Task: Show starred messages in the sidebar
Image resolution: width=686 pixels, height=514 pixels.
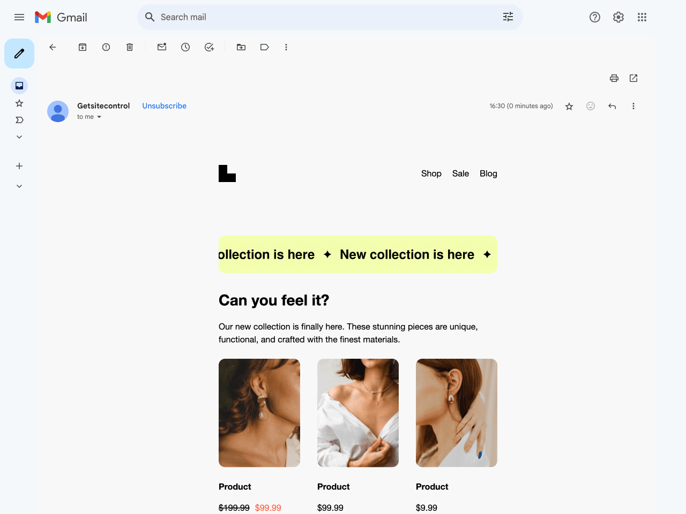Action: [19, 103]
